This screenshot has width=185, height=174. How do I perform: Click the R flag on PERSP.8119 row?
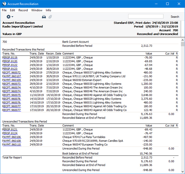(x=177, y=58)
